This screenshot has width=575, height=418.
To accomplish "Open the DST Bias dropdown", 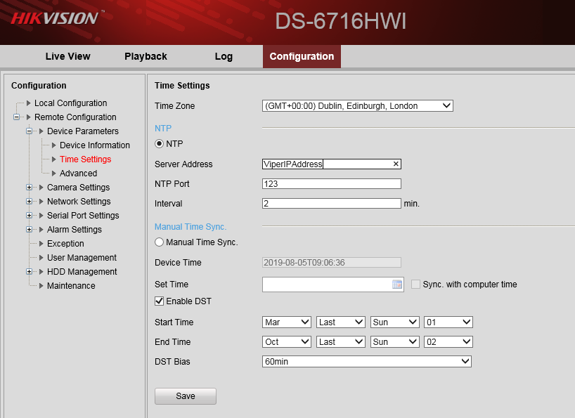I will pos(367,362).
